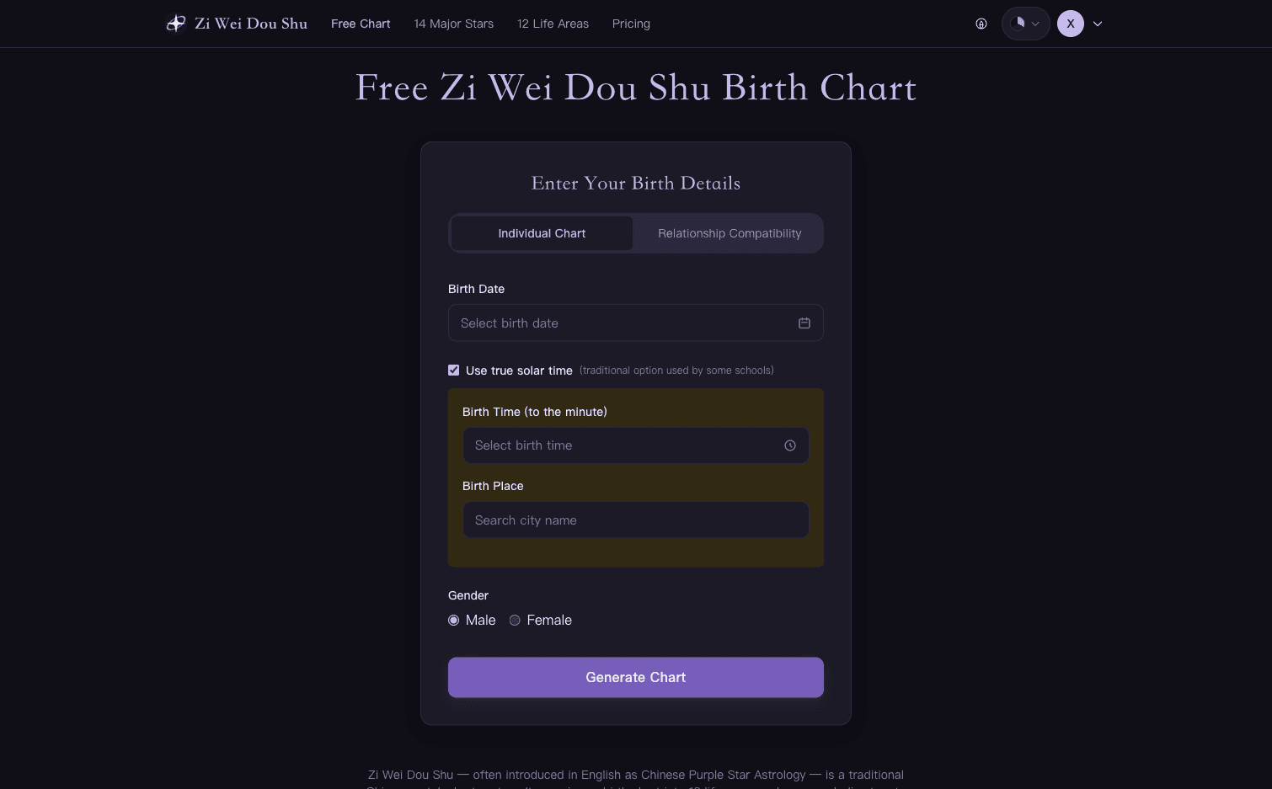This screenshot has height=789, width=1272.
Task: Switch to the Relationship Compatibility tab
Action: coord(730,233)
